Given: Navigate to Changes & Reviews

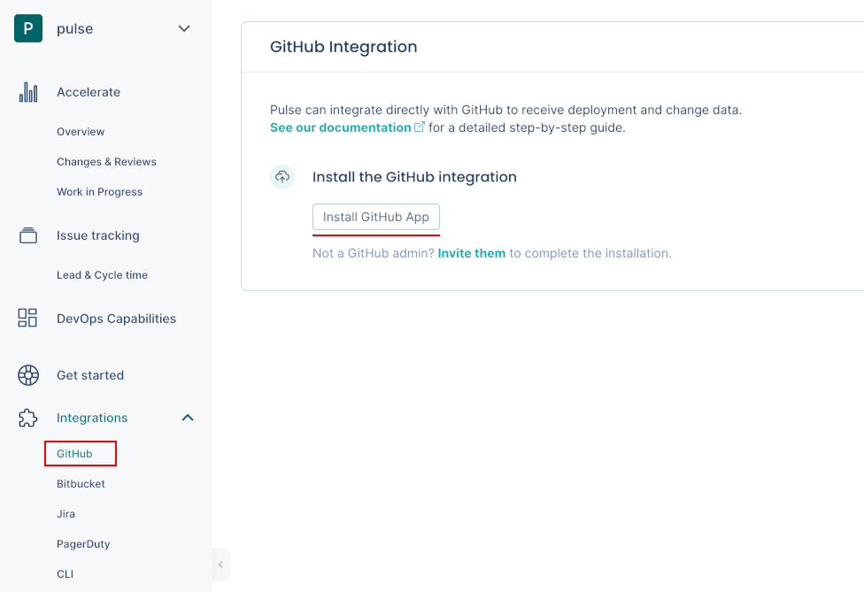Looking at the screenshot, I should click(x=106, y=161).
